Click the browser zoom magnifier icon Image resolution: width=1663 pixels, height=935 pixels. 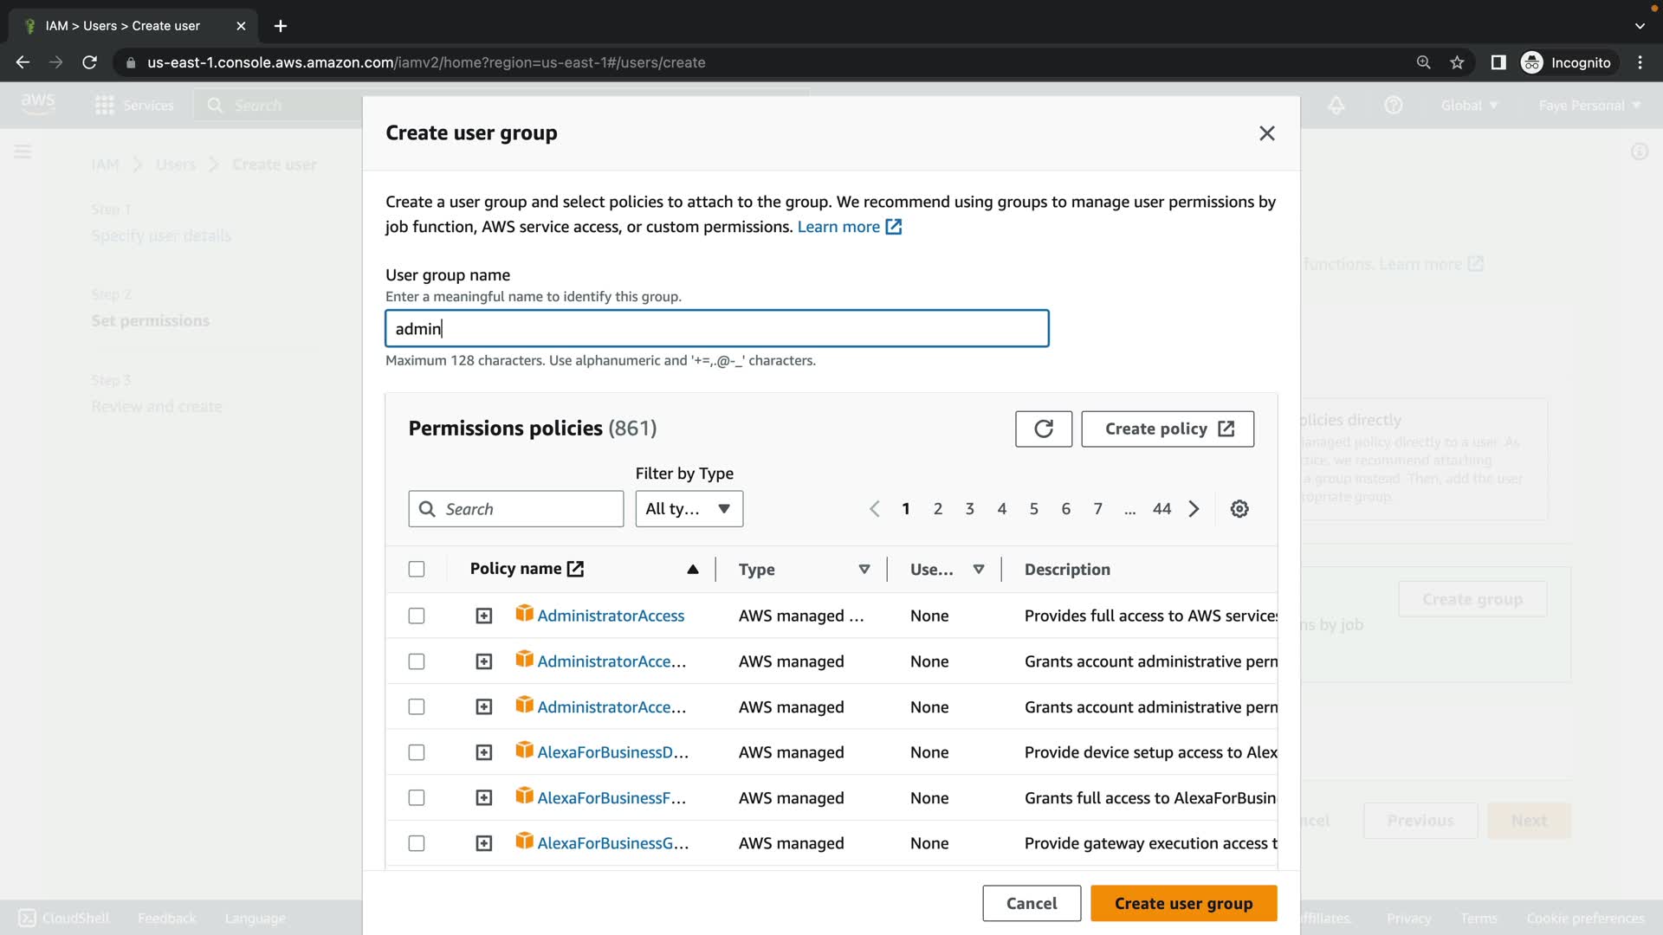coord(1423,62)
